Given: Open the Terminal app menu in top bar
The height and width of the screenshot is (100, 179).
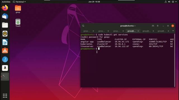Looking at the screenshot, I should click(x=19, y=2).
